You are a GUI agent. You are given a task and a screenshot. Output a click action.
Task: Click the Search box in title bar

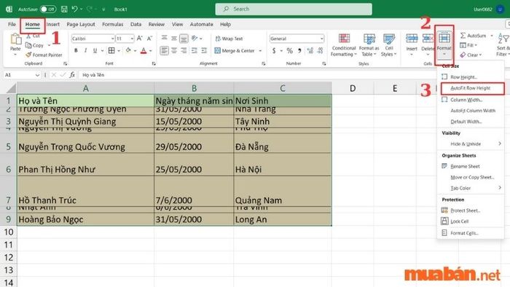point(294,9)
